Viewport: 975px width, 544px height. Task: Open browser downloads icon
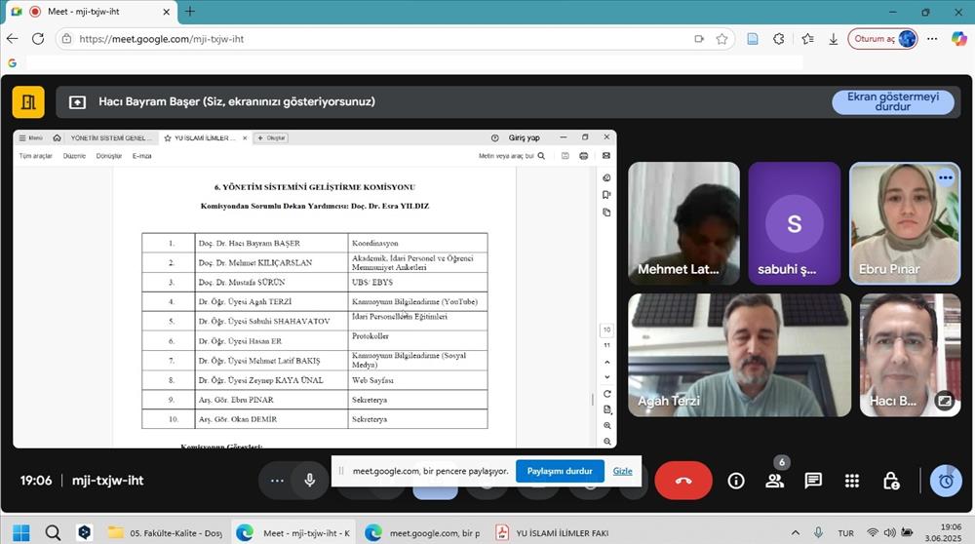(x=834, y=39)
